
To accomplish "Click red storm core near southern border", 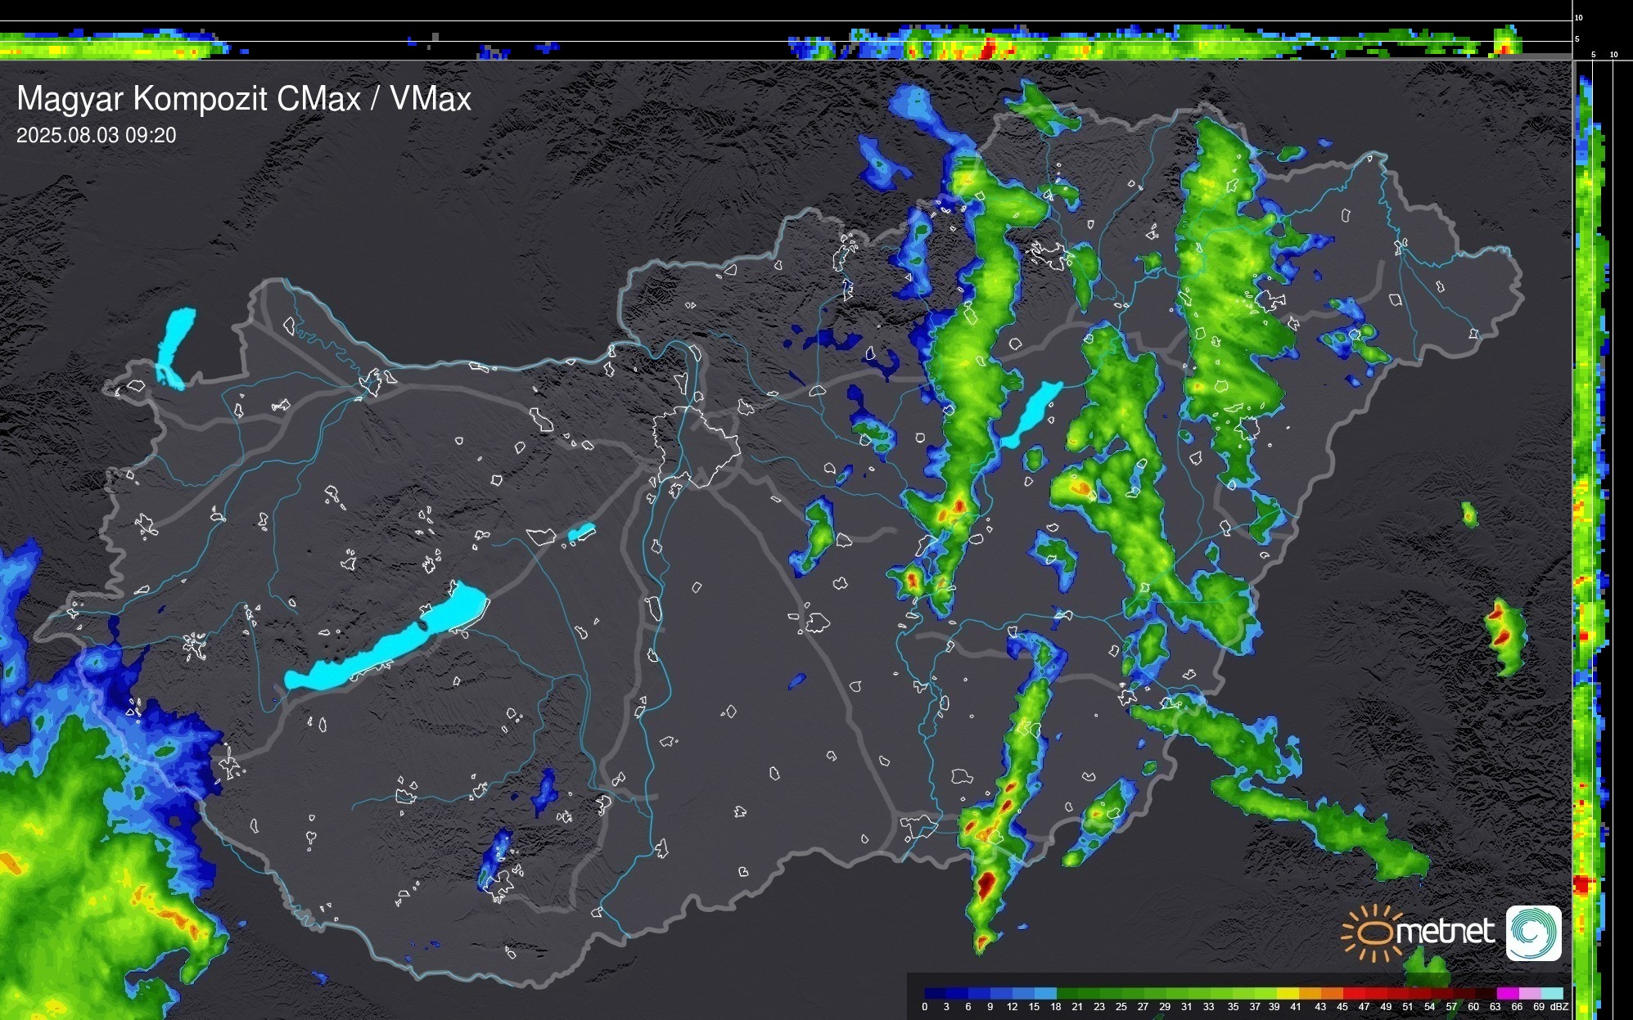I will coord(986,883).
